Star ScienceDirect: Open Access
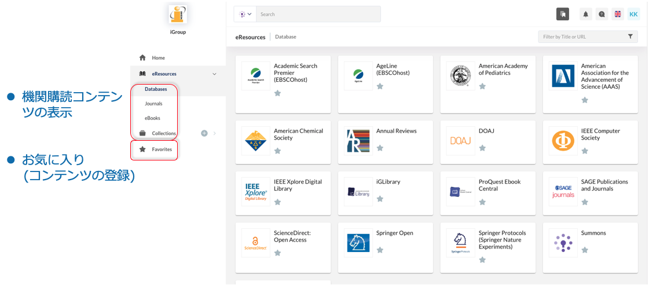The image size is (649, 285). click(x=278, y=253)
